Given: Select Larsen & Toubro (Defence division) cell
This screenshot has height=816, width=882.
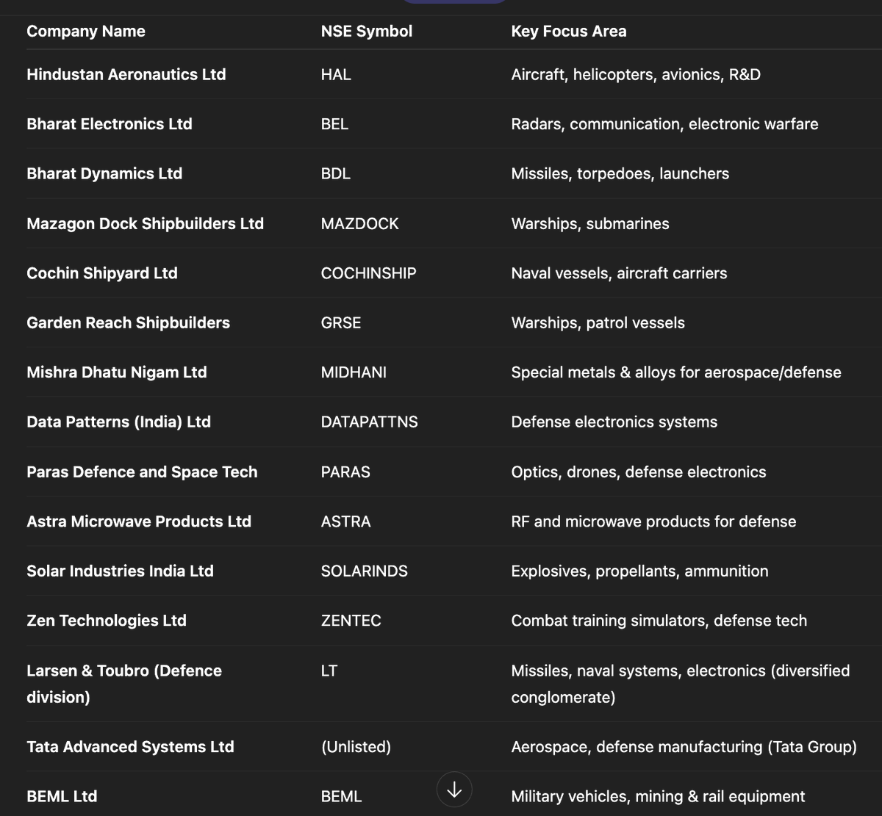Looking at the screenshot, I should pyautogui.click(x=124, y=684).
